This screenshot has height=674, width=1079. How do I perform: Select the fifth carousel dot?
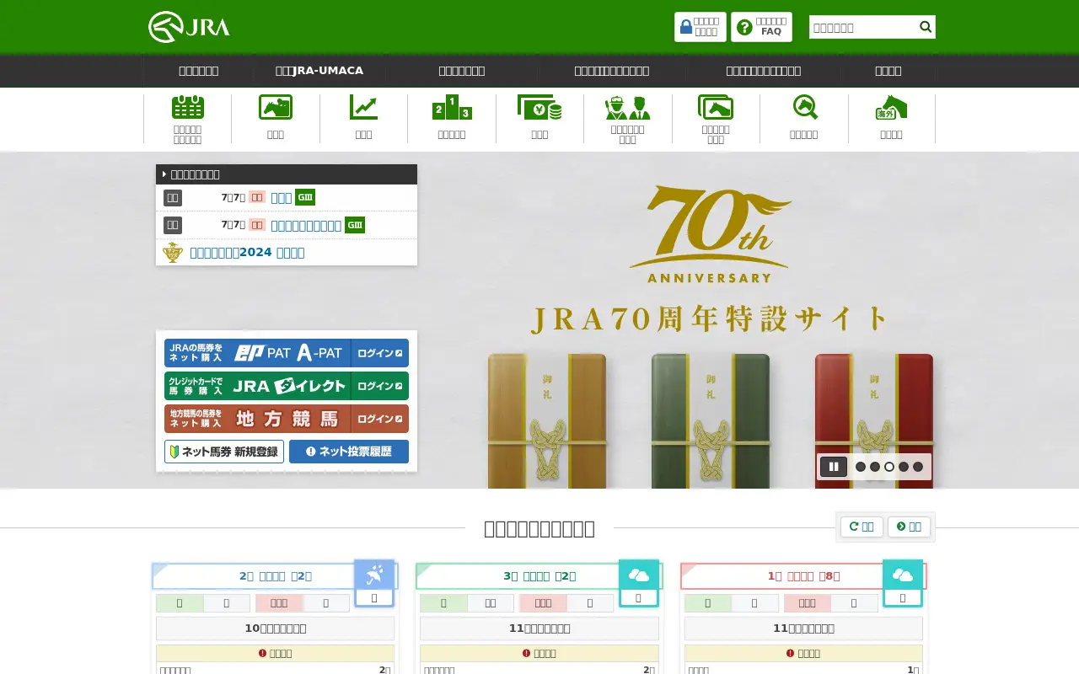coord(918,467)
